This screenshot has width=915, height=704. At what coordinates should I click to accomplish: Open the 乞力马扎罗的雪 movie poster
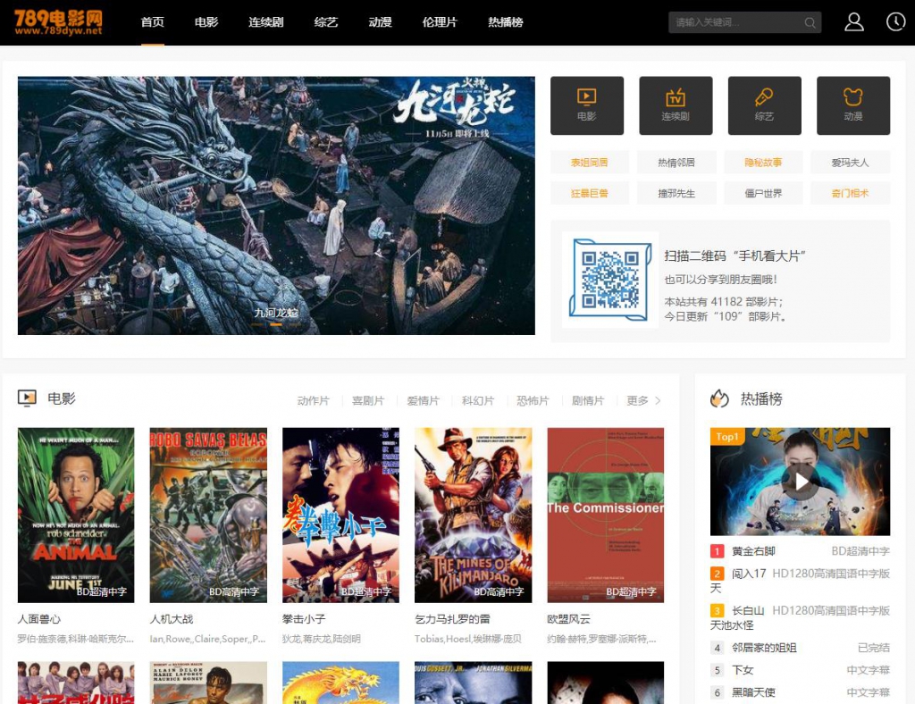tap(474, 515)
